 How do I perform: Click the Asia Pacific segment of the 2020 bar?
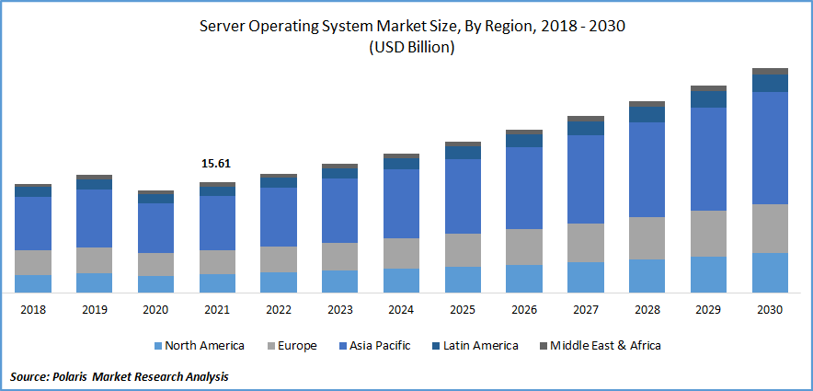coord(155,228)
